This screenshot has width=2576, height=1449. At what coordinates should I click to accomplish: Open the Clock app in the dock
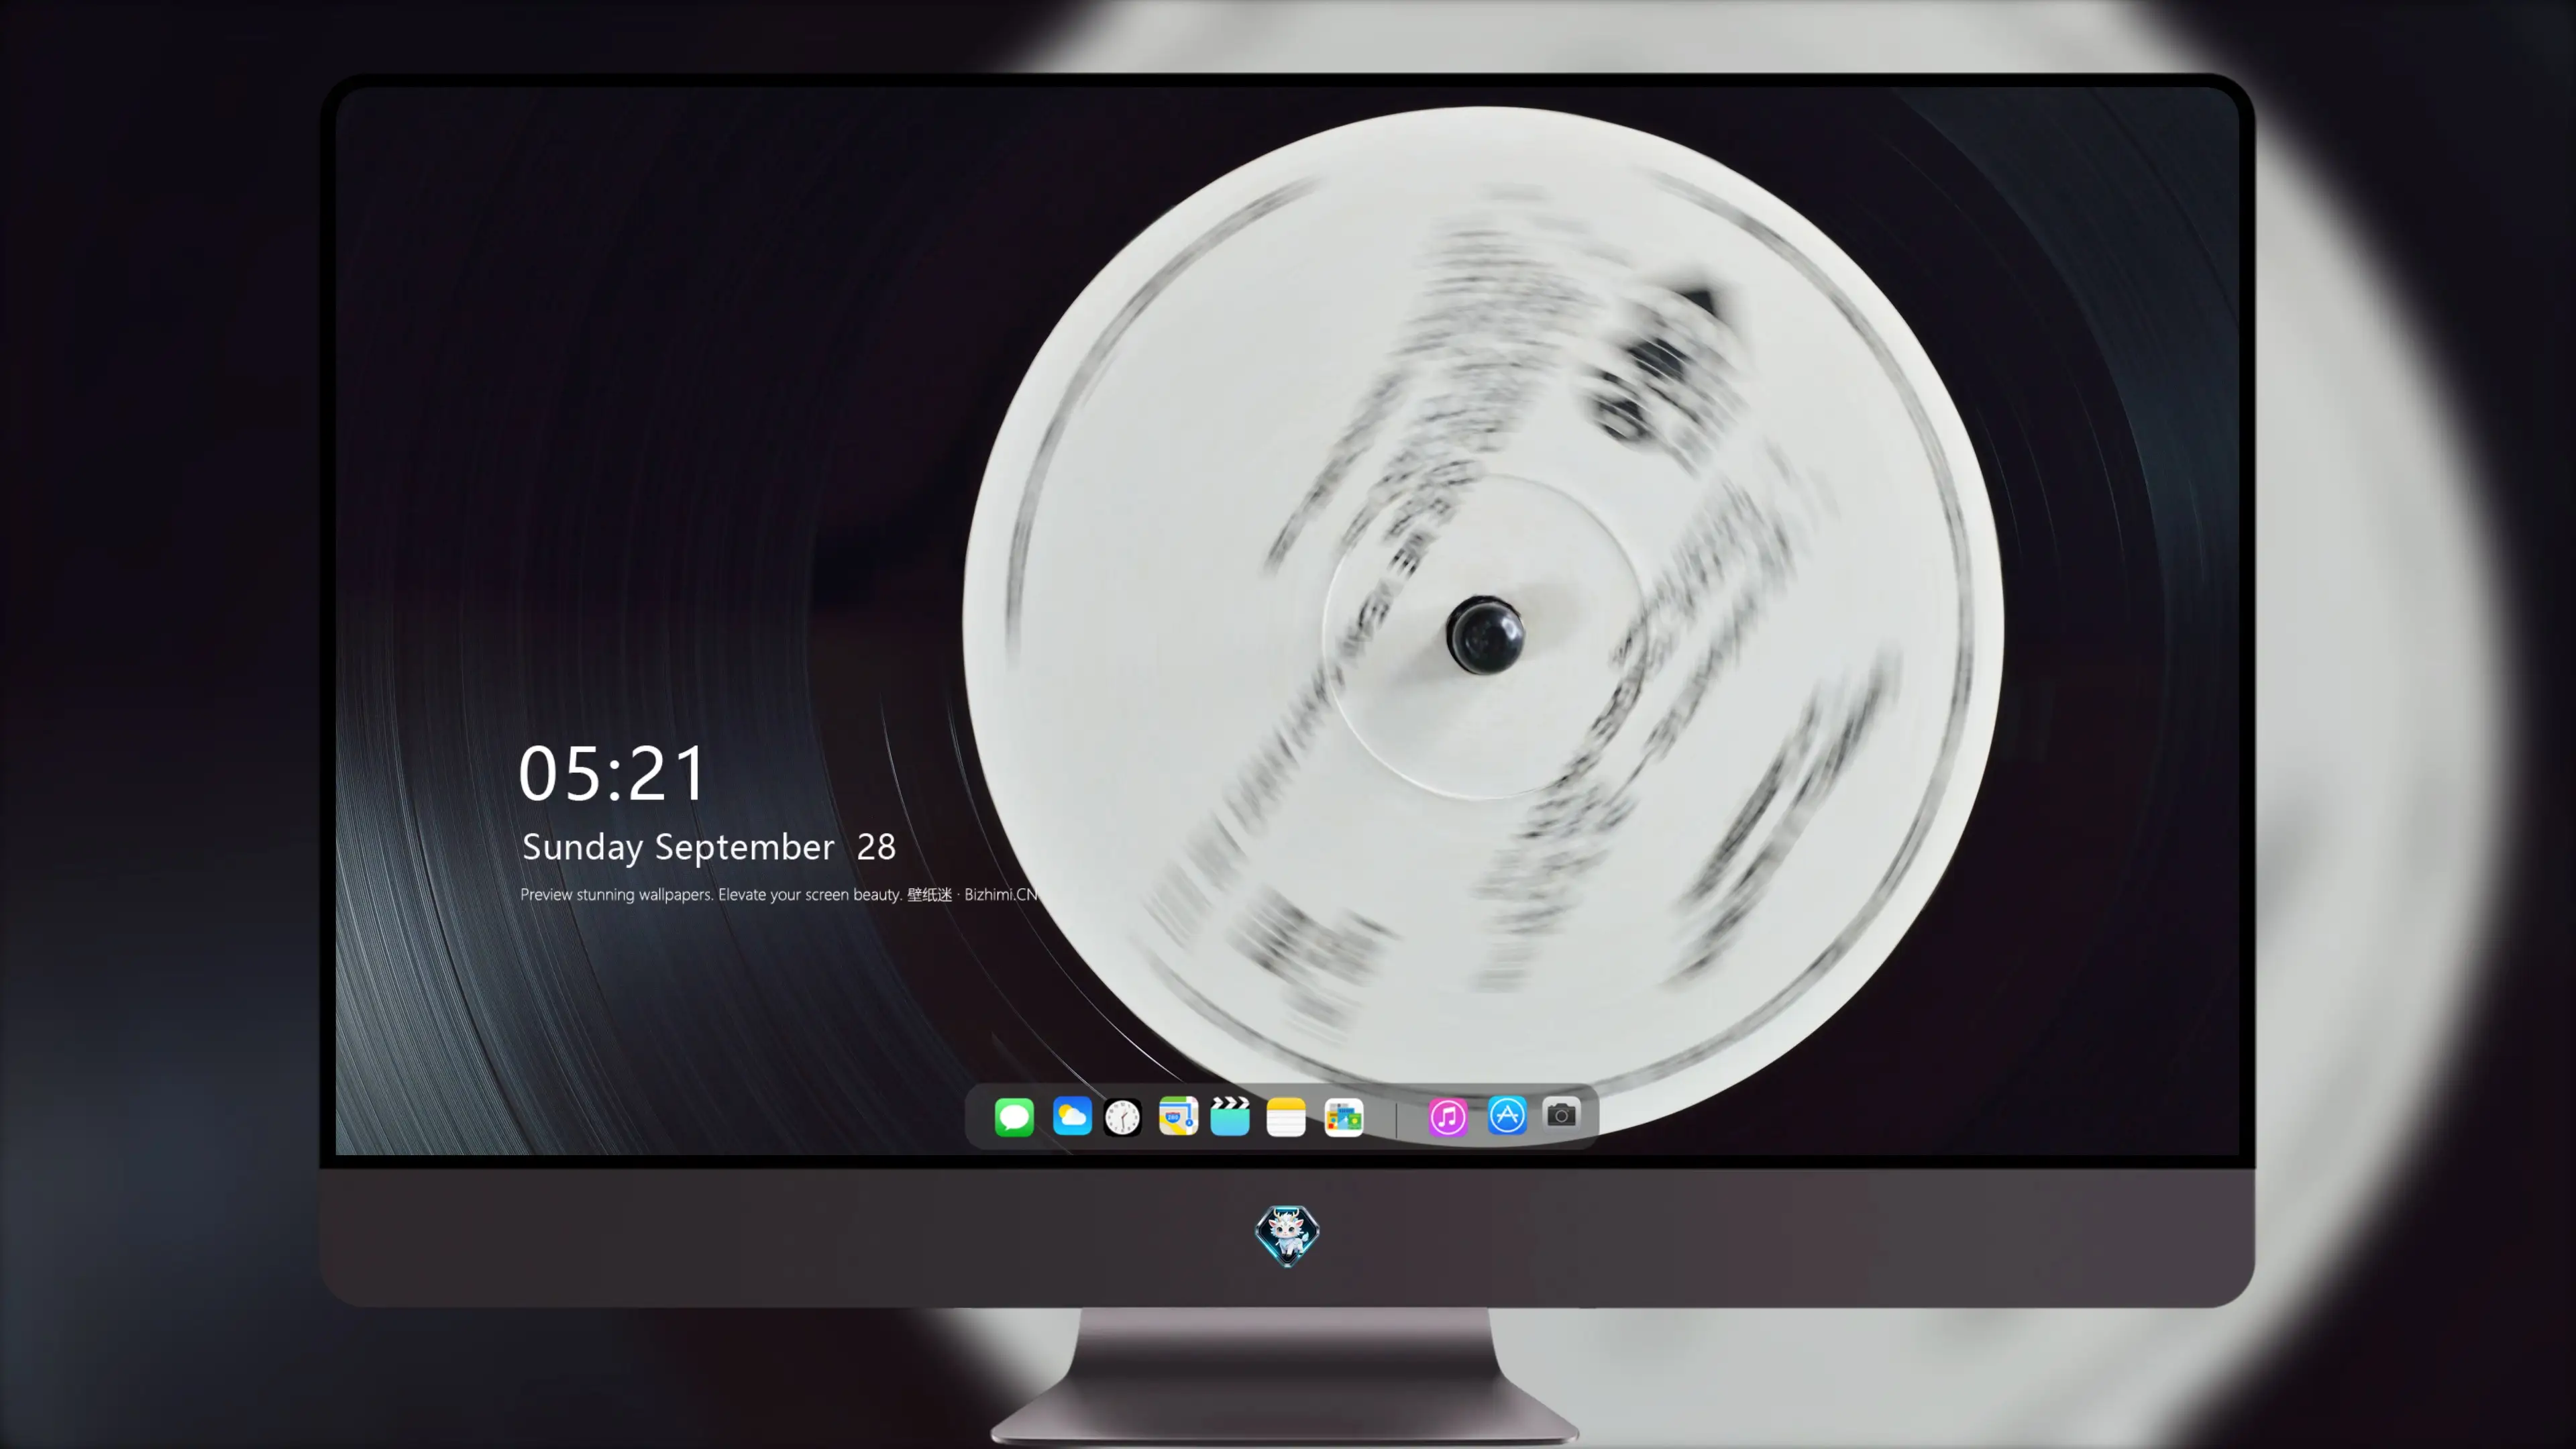(x=1122, y=1117)
